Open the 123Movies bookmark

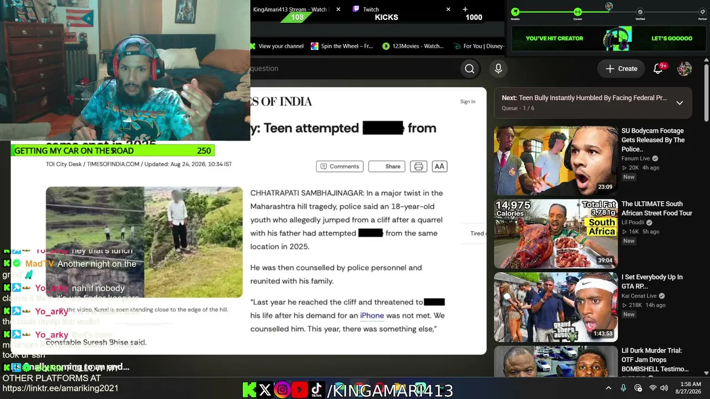click(413, 46)
